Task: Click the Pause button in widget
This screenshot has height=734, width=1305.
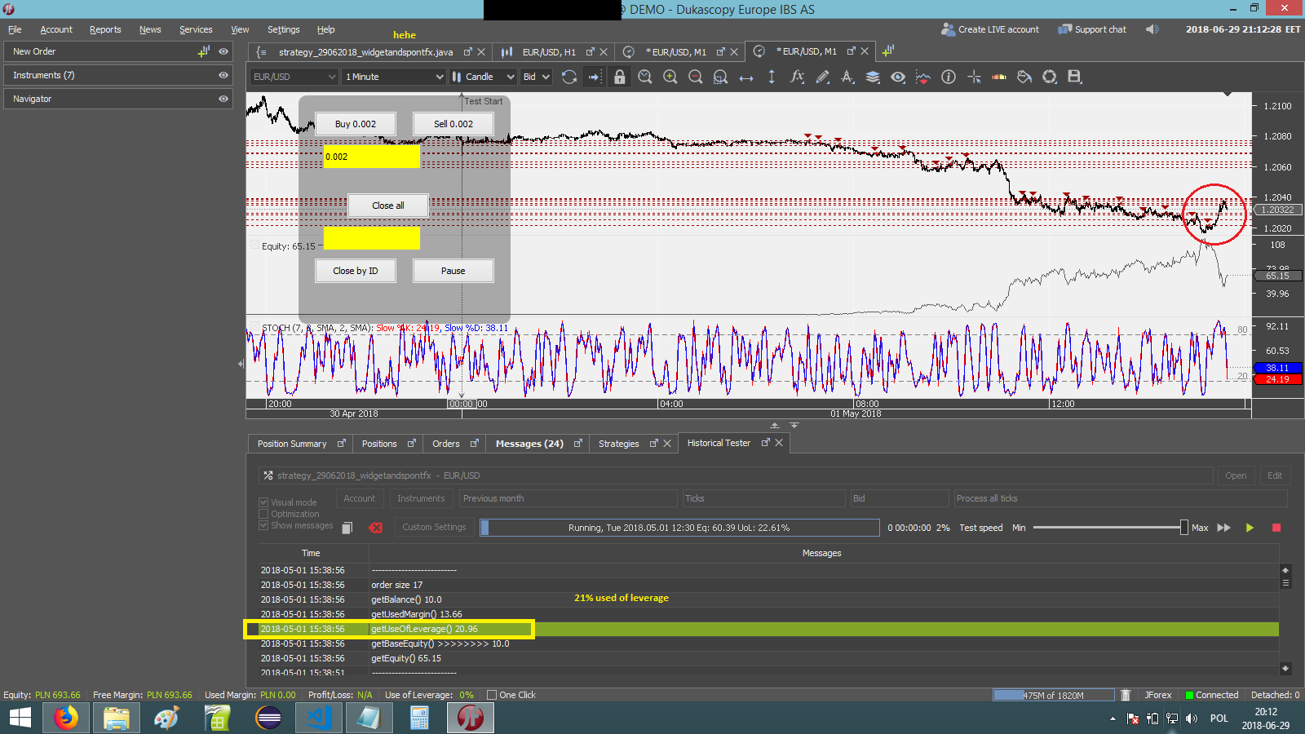Action: coord(453,271)
